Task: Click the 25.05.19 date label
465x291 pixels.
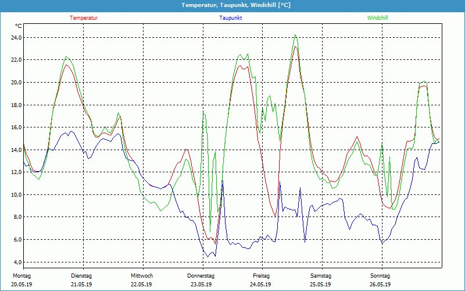Action: point(320,285)
